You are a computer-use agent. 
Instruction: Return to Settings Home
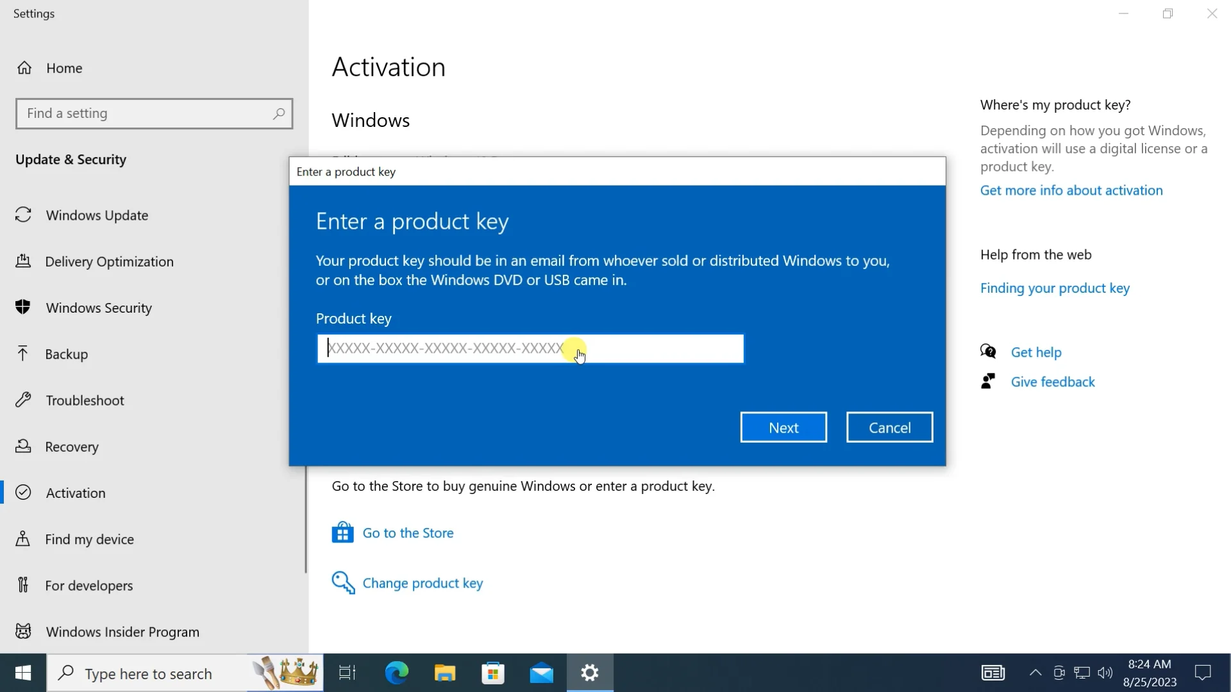click(x=64, y=68)
